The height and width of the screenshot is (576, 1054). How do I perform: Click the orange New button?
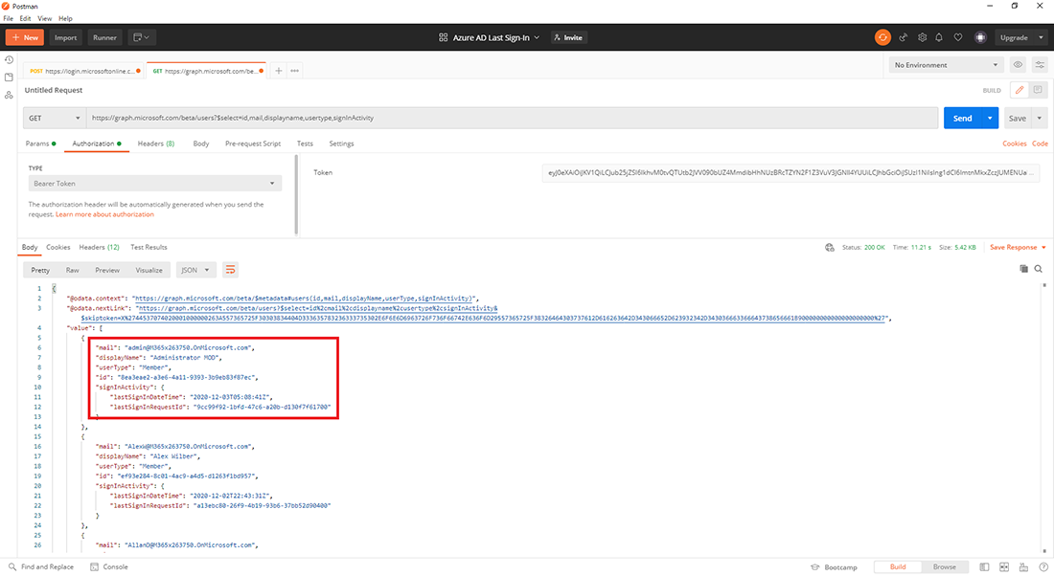click(25, 37)
